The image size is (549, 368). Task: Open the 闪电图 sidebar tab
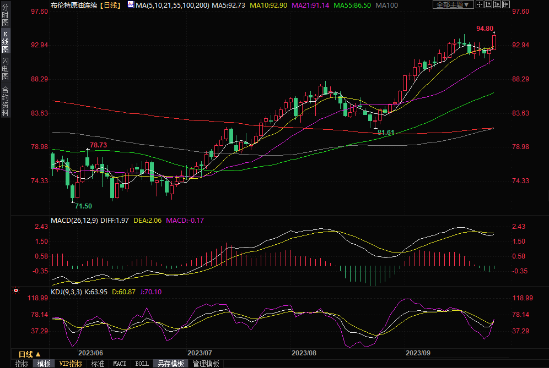point(5,69)
